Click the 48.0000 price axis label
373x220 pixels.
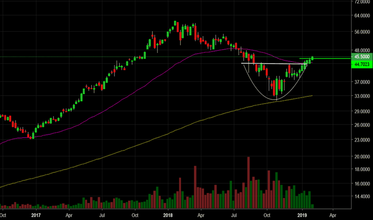click(362, 50)
